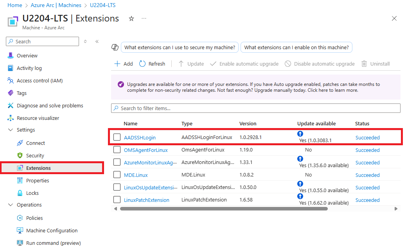Click the Tags icon in sidebar
Viewport: 406px width, 246px height.
(x=11, y=93)
